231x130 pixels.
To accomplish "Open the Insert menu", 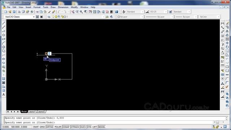I will 28,7.
